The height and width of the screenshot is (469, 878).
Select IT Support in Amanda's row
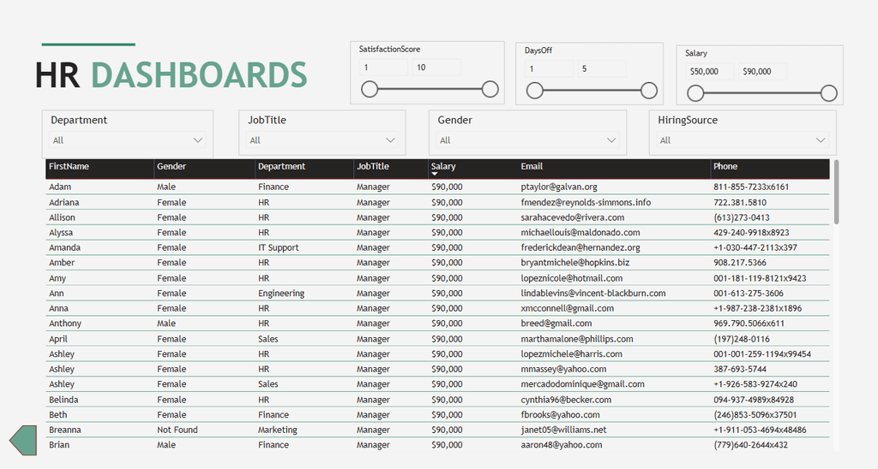point(279,247)
